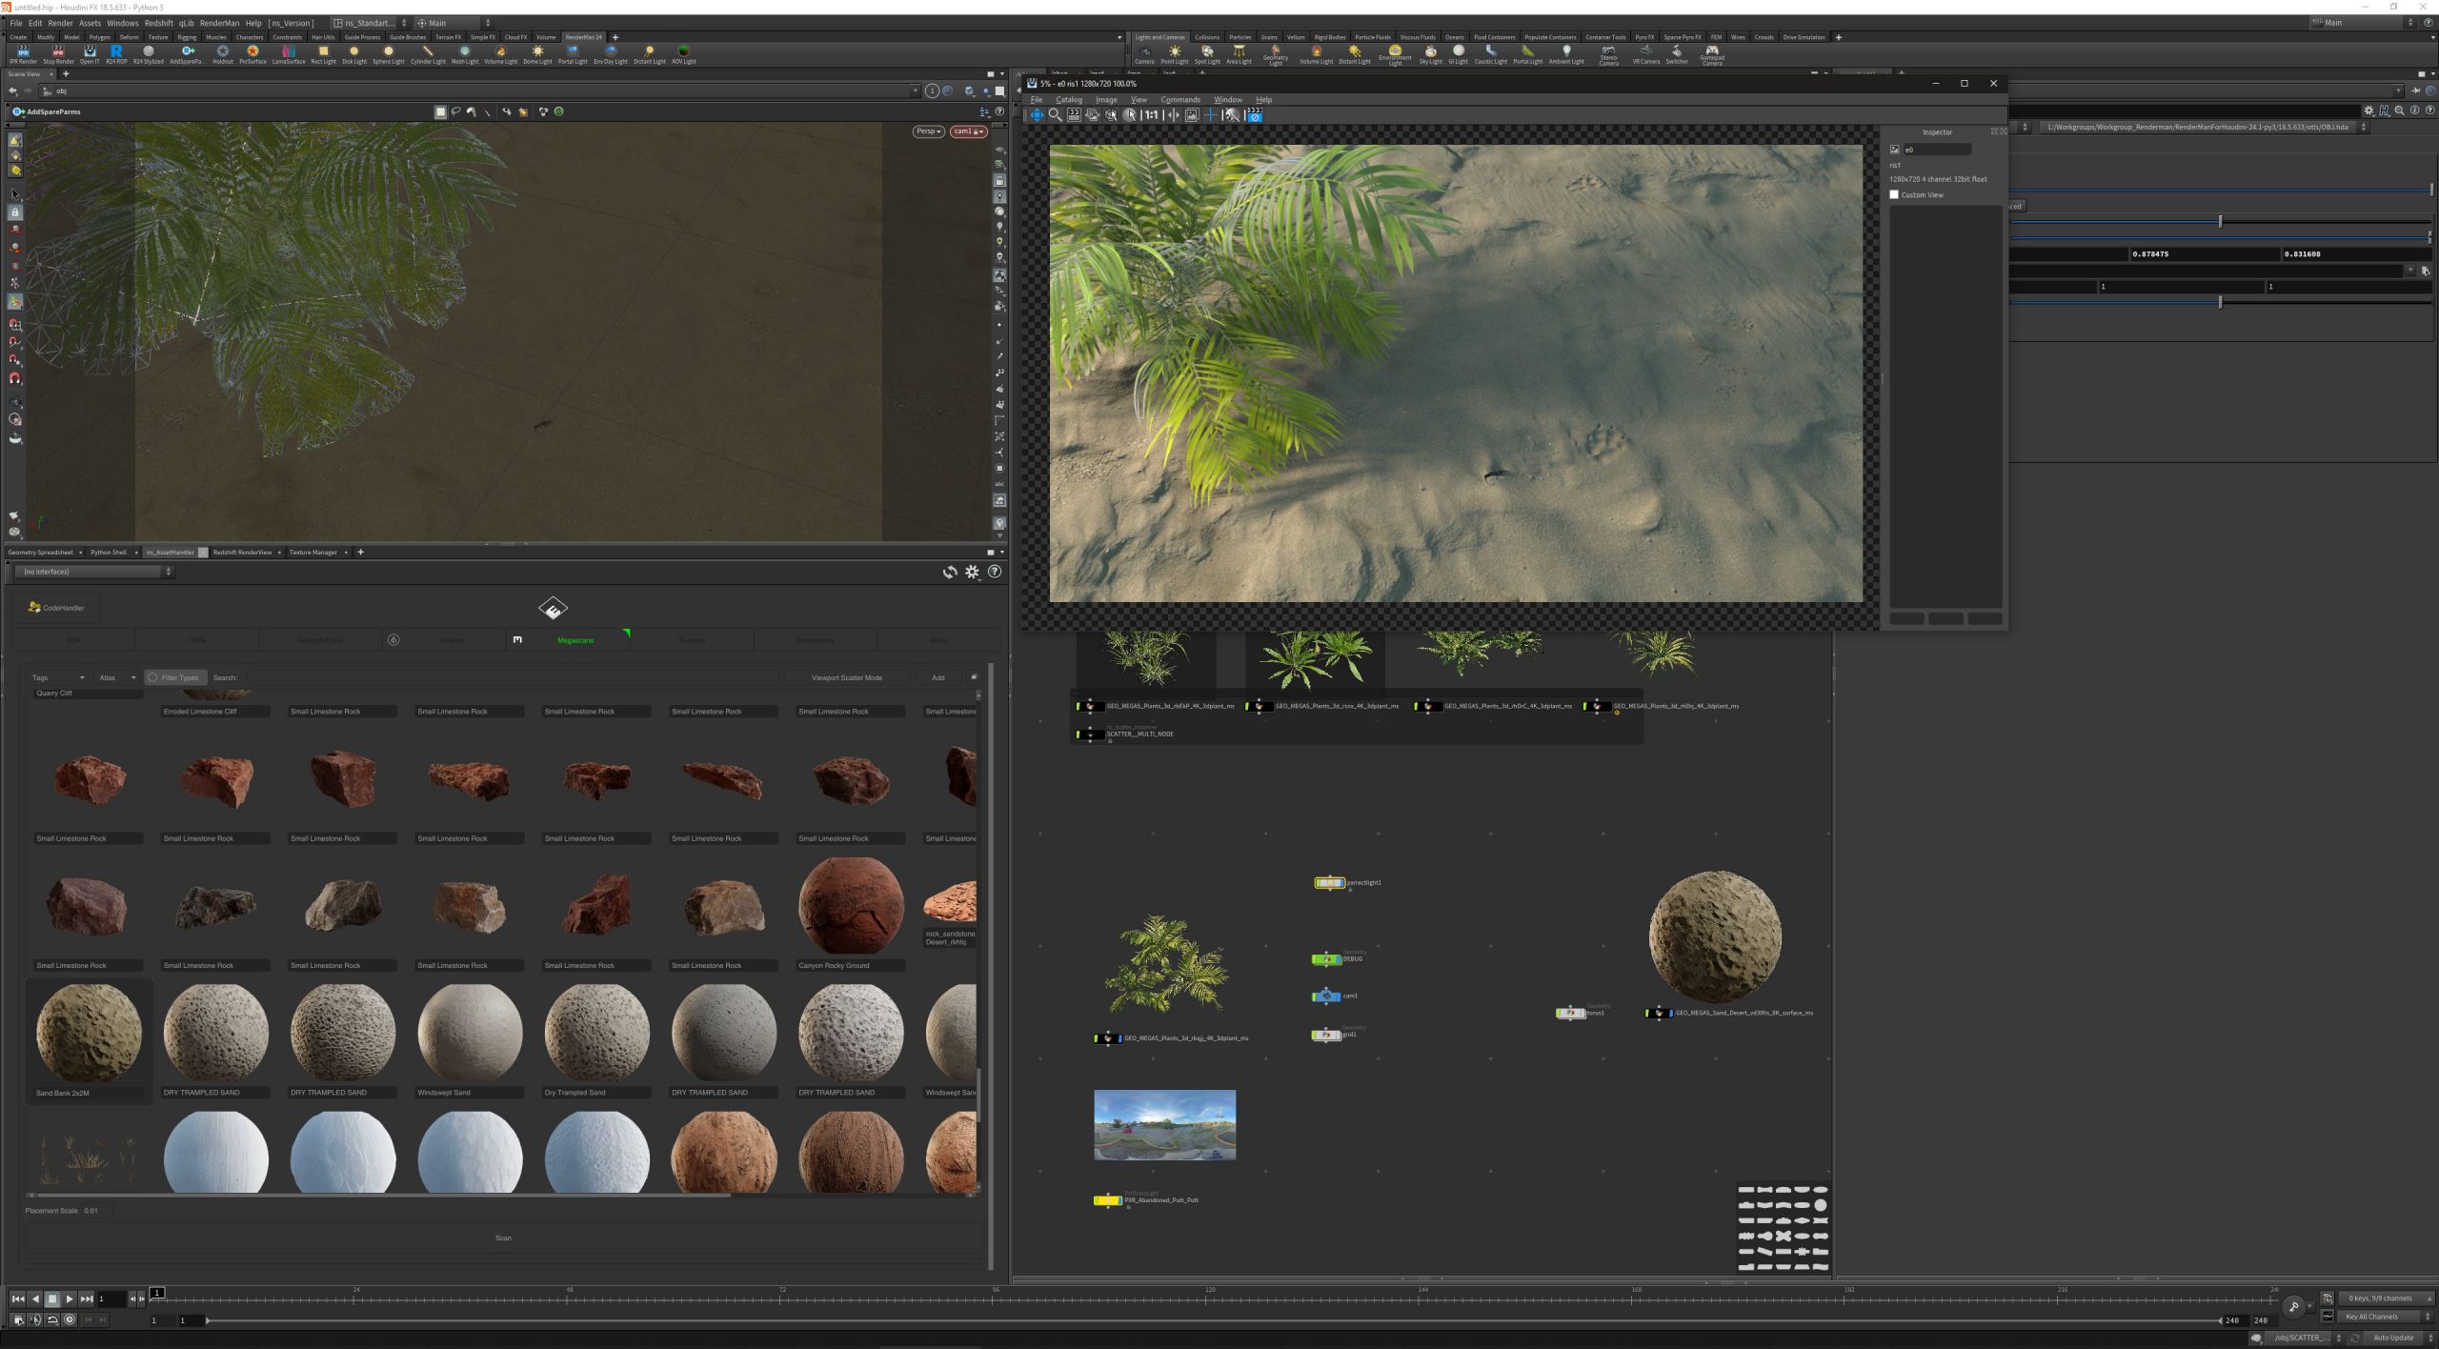Click the IPR Render shelf tool
This screenshot has height=1349, width=2439.
coord(23,52)
